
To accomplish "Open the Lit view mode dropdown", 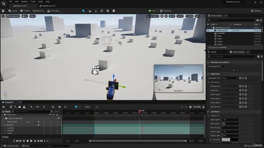I will click(x=25, y=16).
